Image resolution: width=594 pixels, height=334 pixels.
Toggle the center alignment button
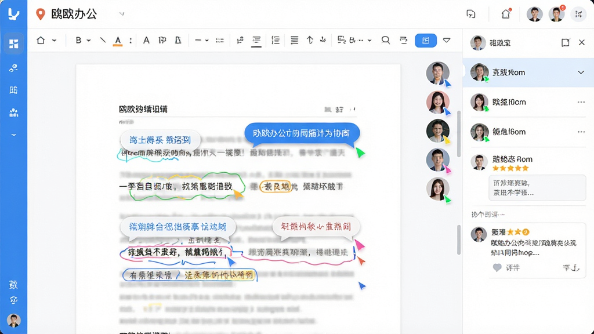[x=256, y=41]
